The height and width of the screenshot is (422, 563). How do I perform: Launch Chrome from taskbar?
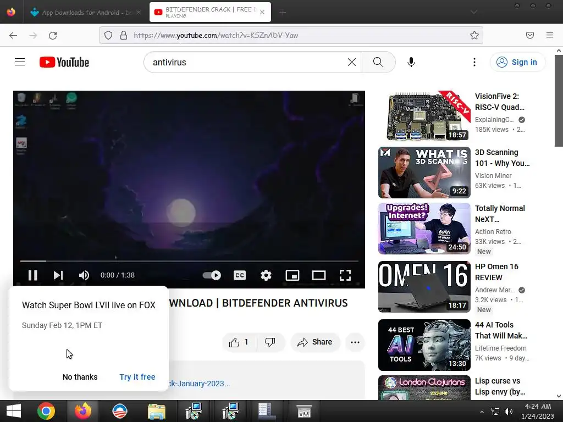(46, 411)
